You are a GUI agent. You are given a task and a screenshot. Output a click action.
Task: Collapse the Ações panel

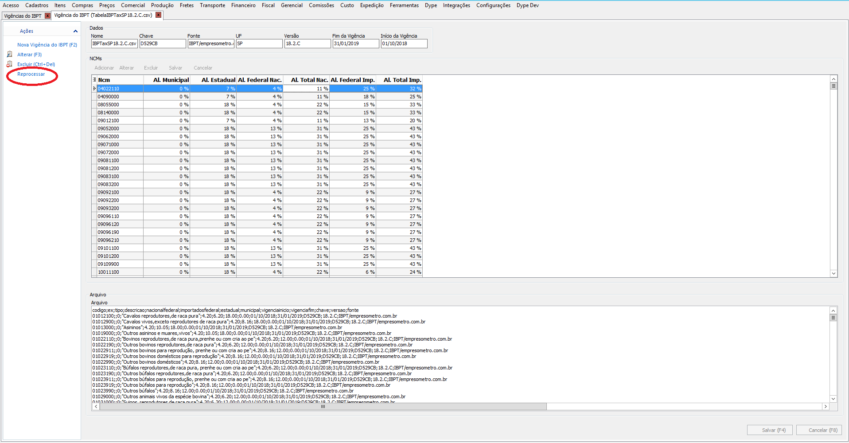75,31
